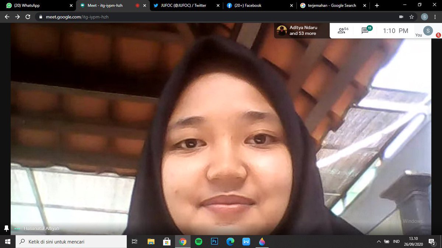This screenshot has width=442, height=248.
Task: Toggle the notification bell at bottom left
Action: pos(6,228)
